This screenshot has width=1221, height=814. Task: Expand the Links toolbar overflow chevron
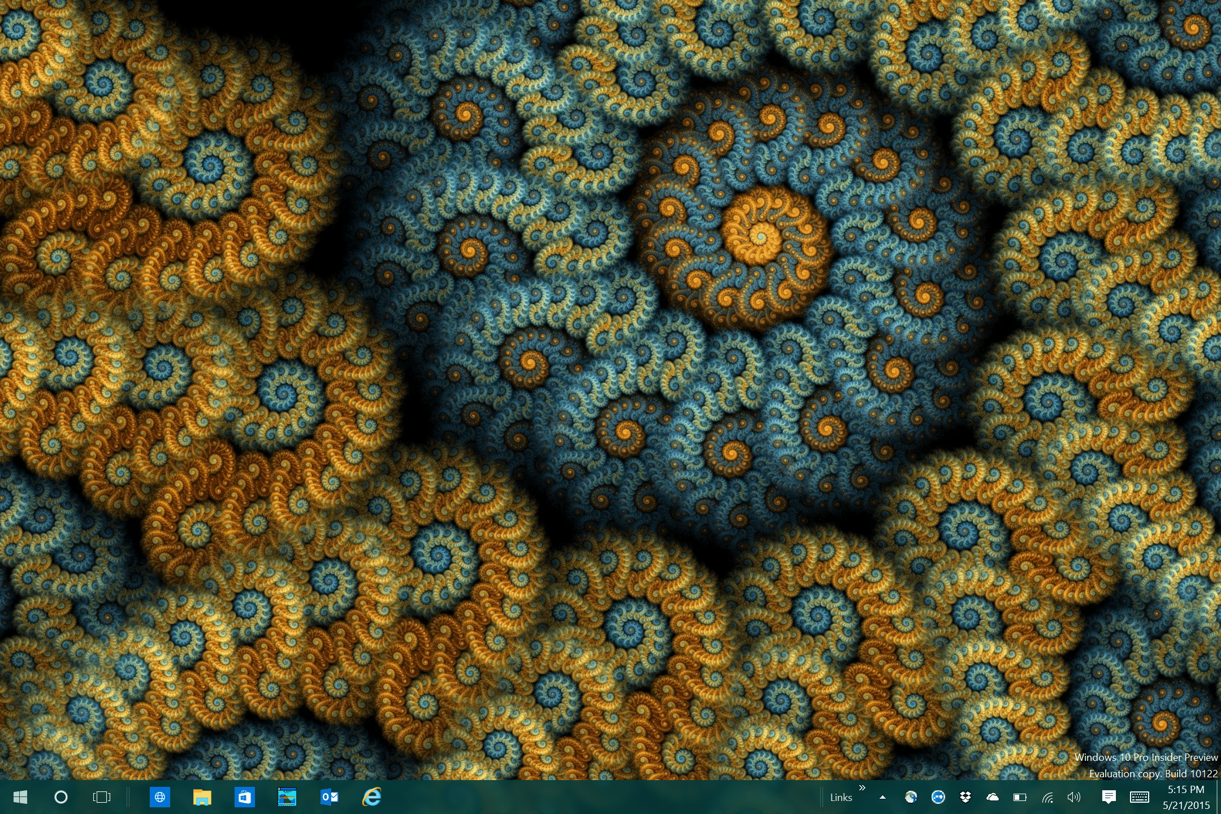(862, 788)
